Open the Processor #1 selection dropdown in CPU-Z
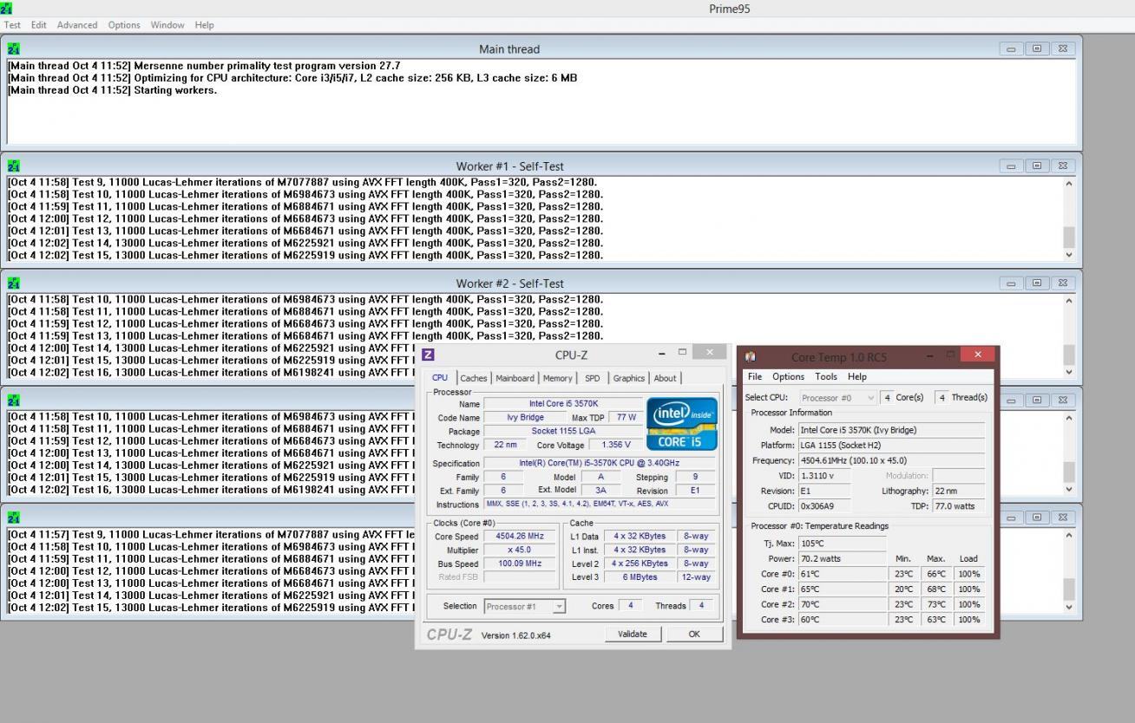Viewport: 1135px width, 723px height. 524,607
